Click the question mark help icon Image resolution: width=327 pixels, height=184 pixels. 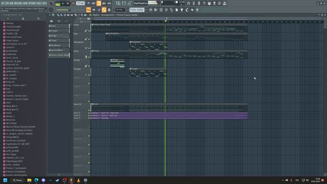[204, 4]
